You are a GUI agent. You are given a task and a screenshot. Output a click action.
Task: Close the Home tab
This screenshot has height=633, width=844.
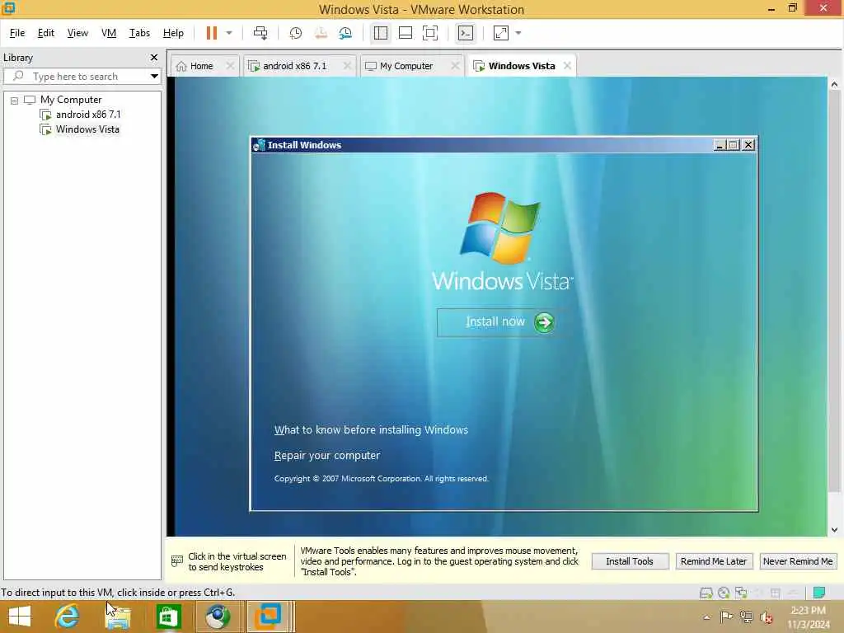230,66
